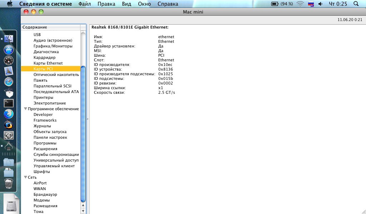
Task: Select Графика/Мониторы in the list
Action: (53, 46)
